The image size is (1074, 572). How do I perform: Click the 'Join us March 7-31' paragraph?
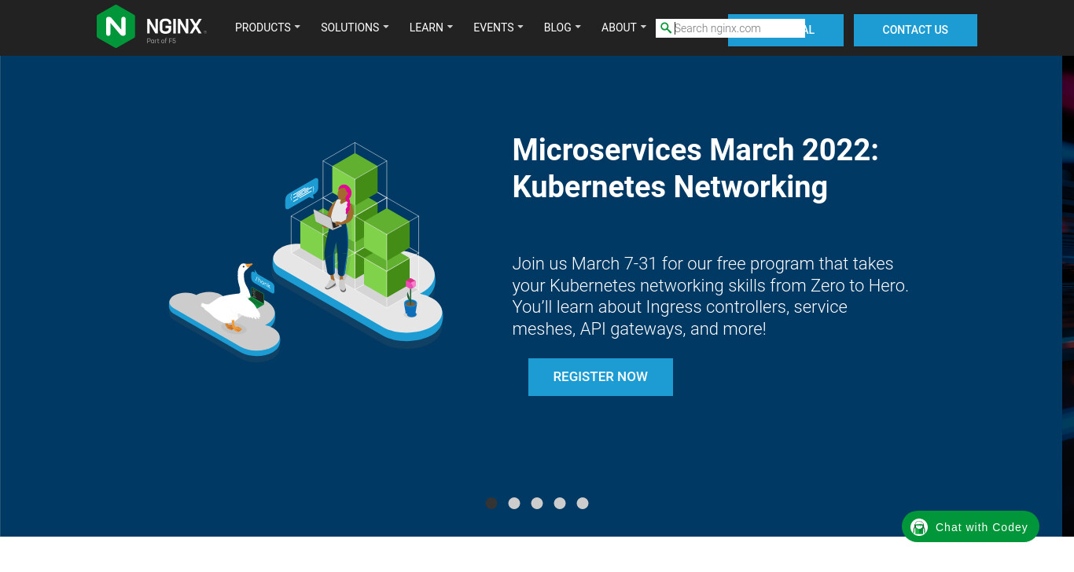tap(710, 296)
